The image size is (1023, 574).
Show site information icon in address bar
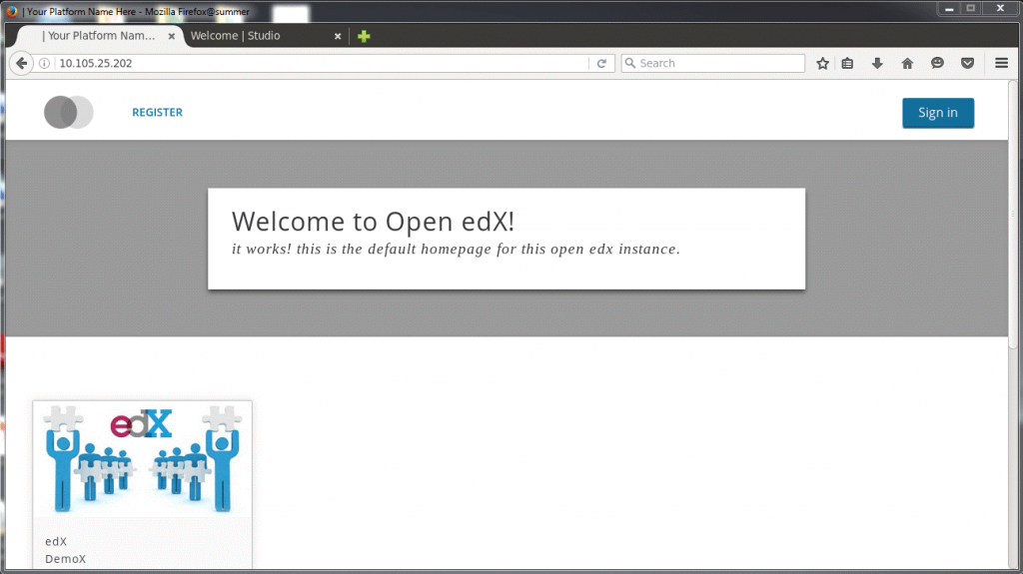(x=44, y=63)
